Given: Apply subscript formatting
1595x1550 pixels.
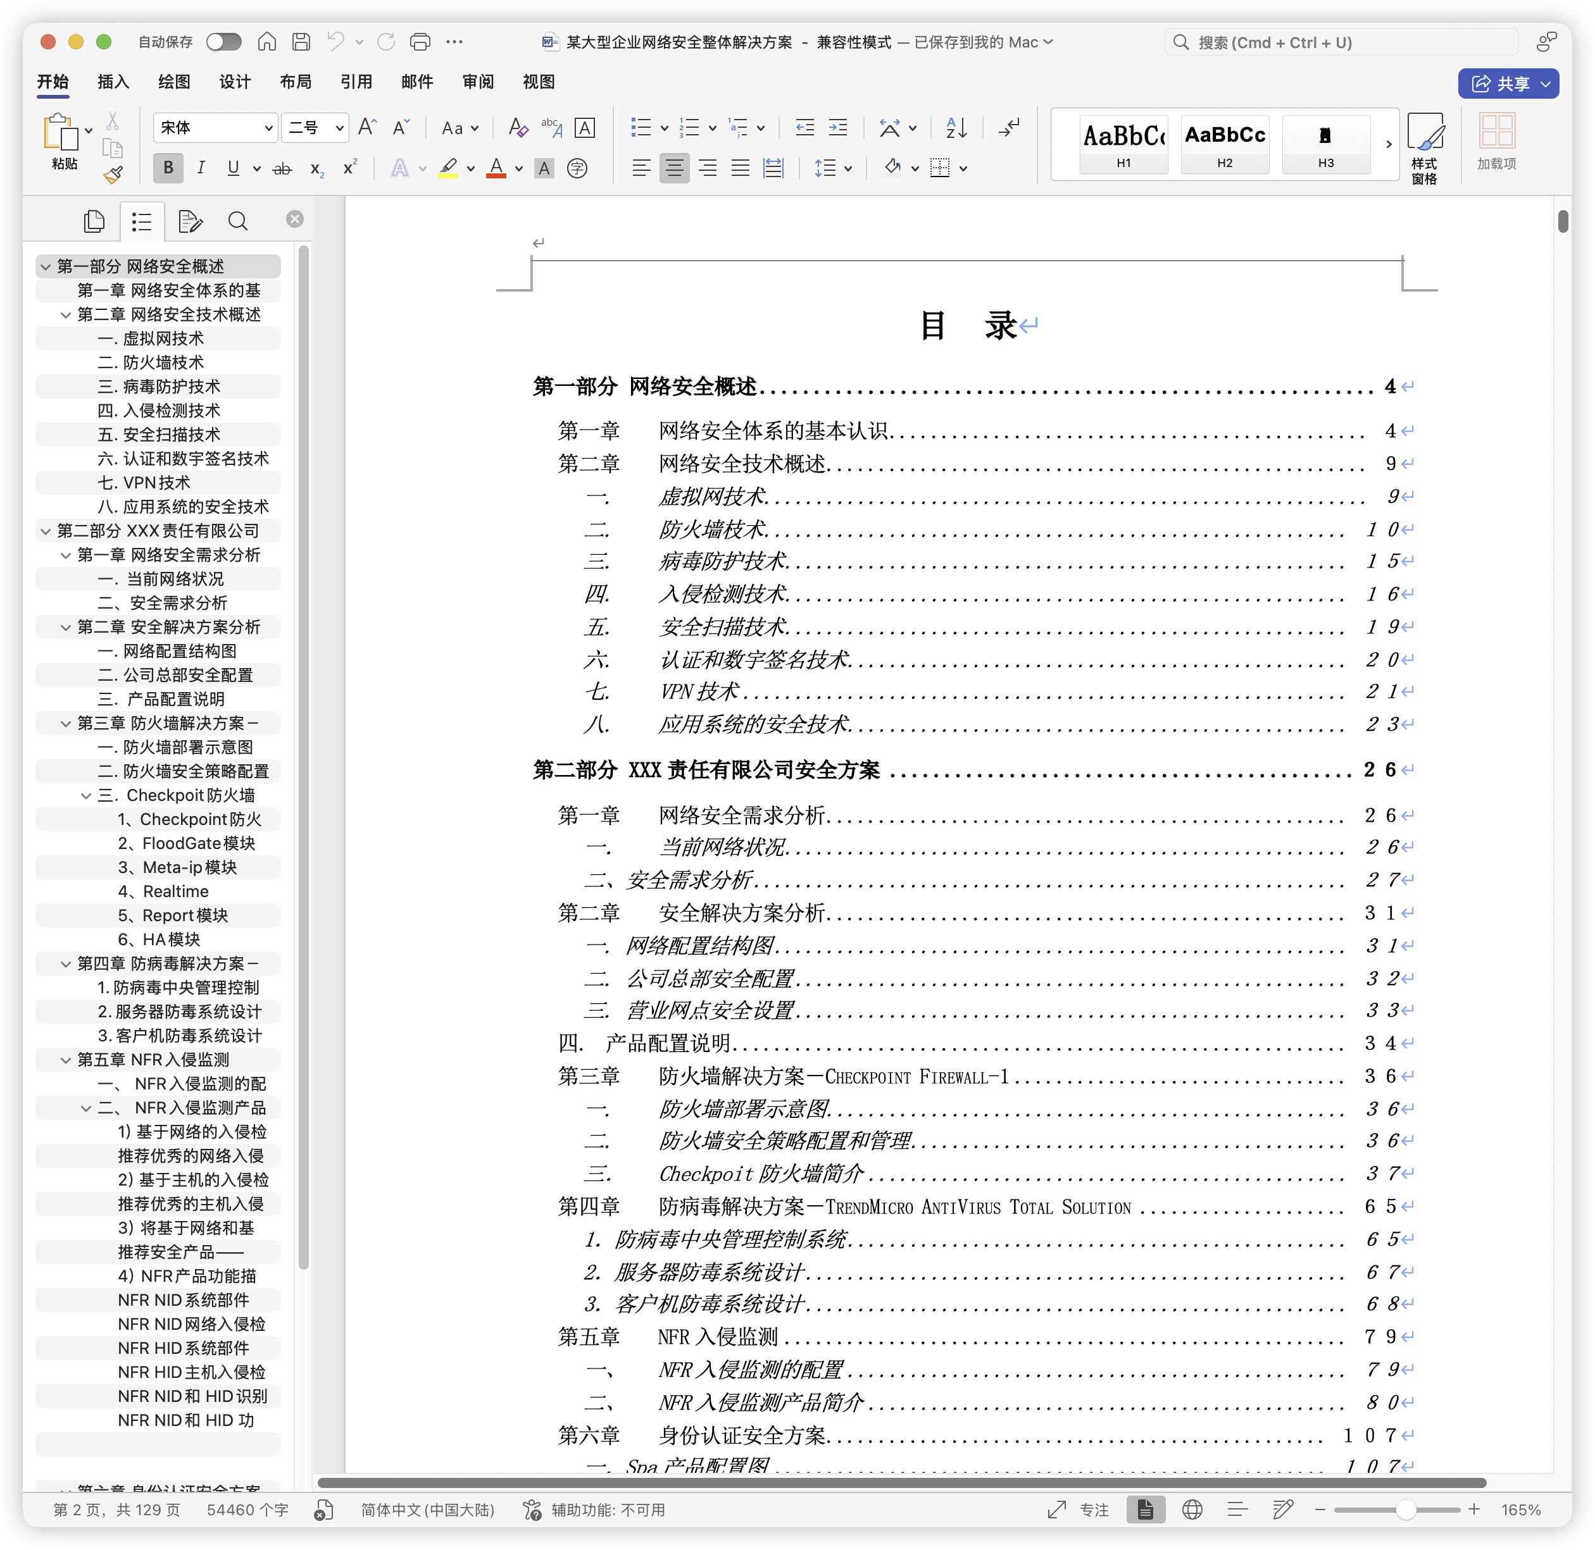Looking at the screenshot, I should (x=316, y=170).
